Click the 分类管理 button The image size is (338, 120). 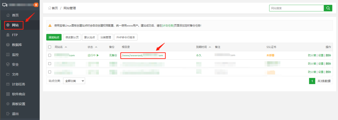[x=106, y=37]
